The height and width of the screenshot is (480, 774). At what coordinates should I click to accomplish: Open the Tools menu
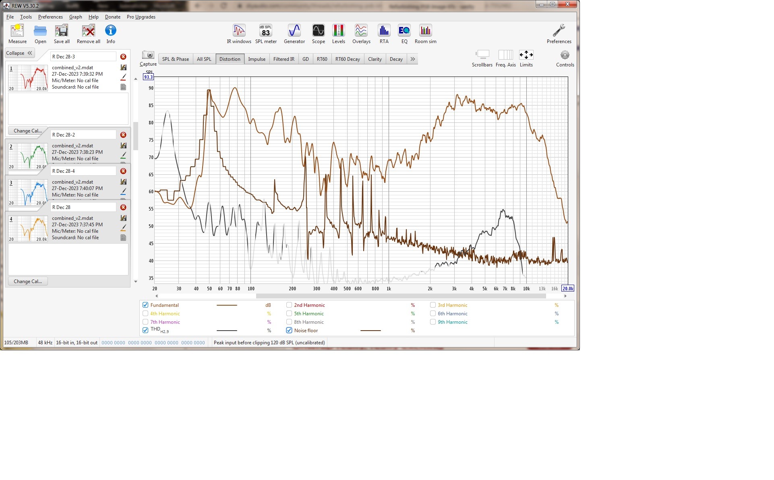point(26,17)
